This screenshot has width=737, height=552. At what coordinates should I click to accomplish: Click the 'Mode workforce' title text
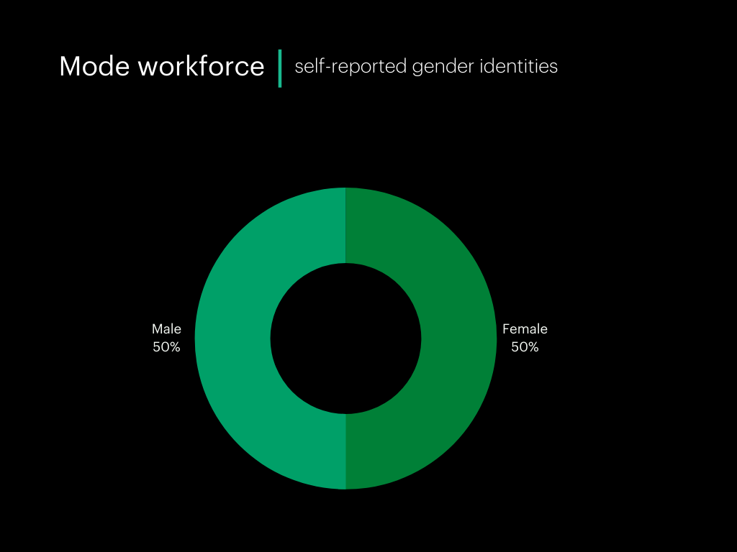(162, 66)
